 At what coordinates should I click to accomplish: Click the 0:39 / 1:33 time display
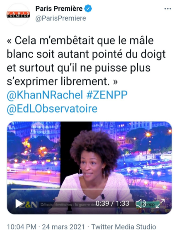[112, 204]
